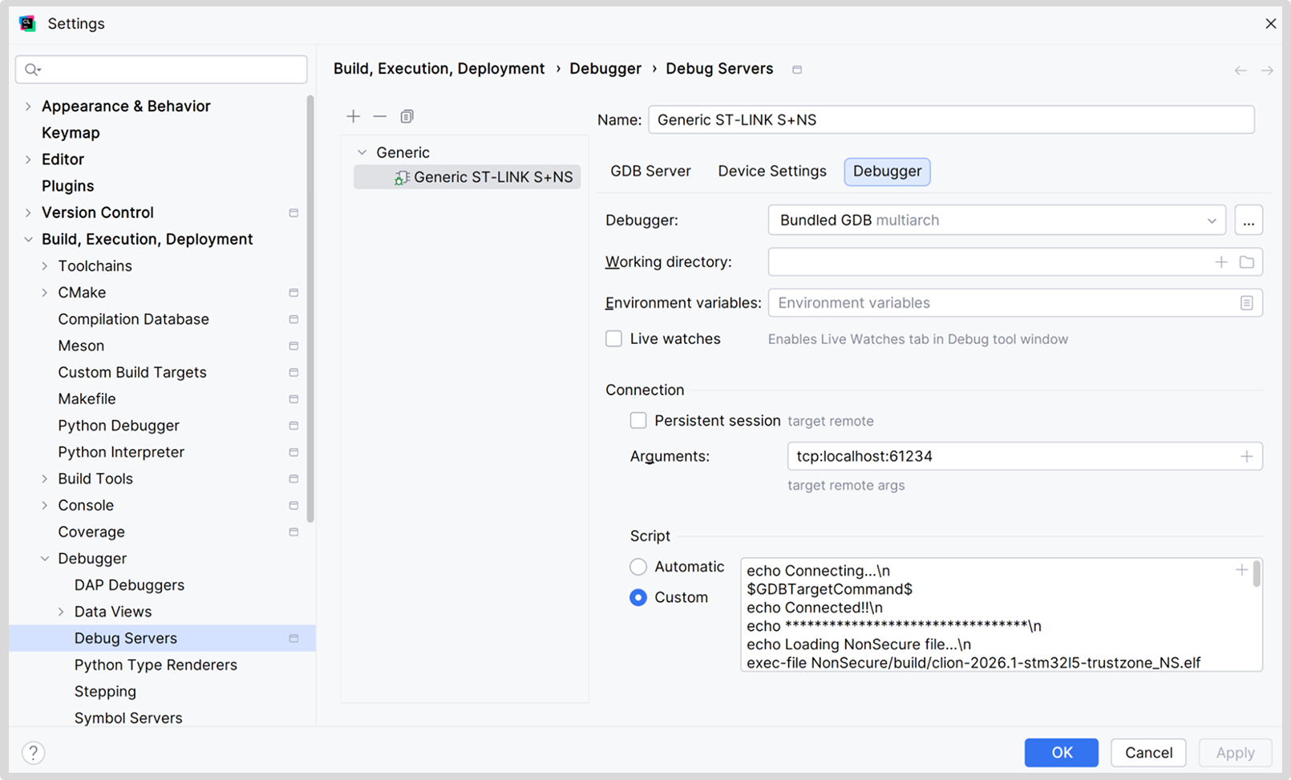This screenshot has height=780, width=1291.
Task: Open the Environment variables editor icon
Action: pyautogui.click(x=1246, y=303)
